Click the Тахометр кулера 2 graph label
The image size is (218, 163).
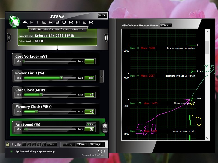tap(180, 76)
